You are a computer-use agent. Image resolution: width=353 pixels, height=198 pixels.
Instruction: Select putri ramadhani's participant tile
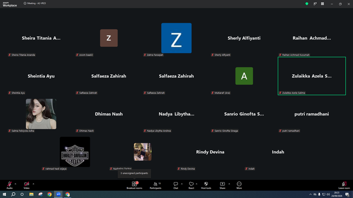[x=312, y=114]
